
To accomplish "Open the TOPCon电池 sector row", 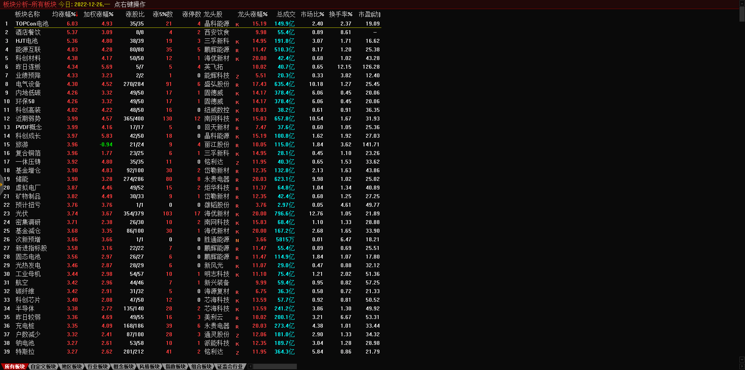I will [x=32, y=24].
